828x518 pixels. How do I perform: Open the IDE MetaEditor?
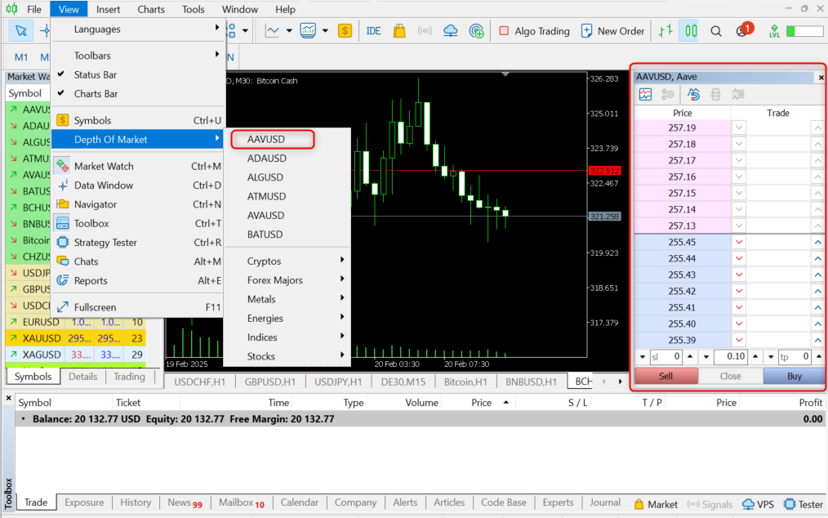[373, 31]
